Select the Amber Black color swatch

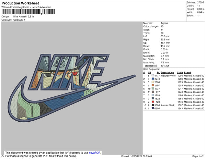[x=153, y=105]
